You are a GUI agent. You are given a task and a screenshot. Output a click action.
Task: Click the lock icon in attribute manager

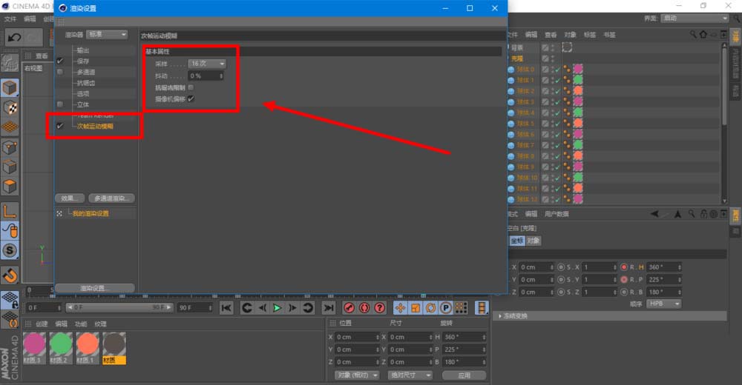point(703,214)
